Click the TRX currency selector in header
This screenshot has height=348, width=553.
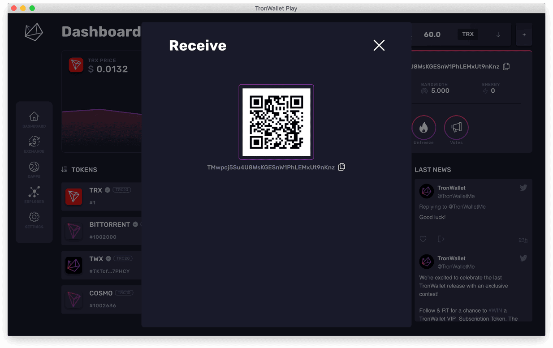tap(468, 34)
